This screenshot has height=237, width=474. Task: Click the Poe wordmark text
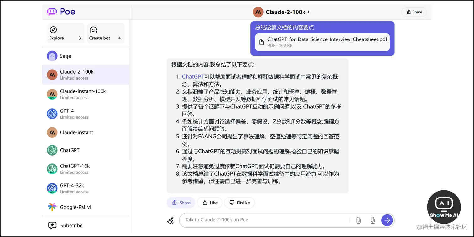point(68,12)
